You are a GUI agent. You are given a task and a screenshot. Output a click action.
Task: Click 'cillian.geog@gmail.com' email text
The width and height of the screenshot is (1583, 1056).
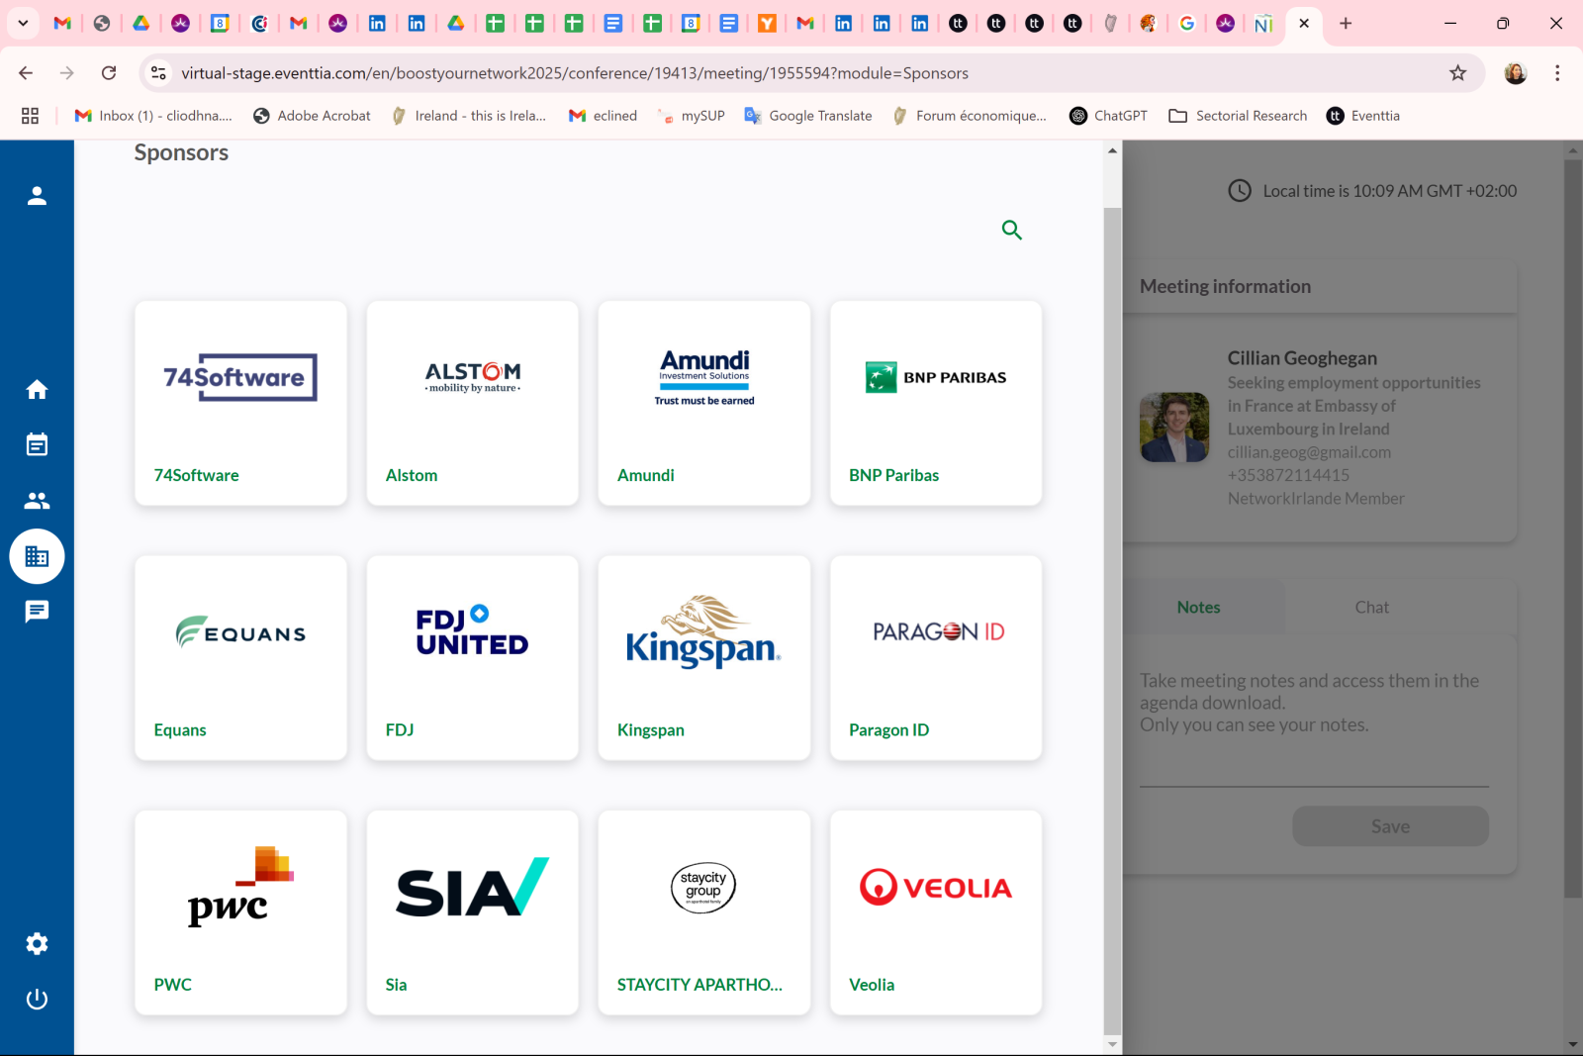tap(1309, 452)
